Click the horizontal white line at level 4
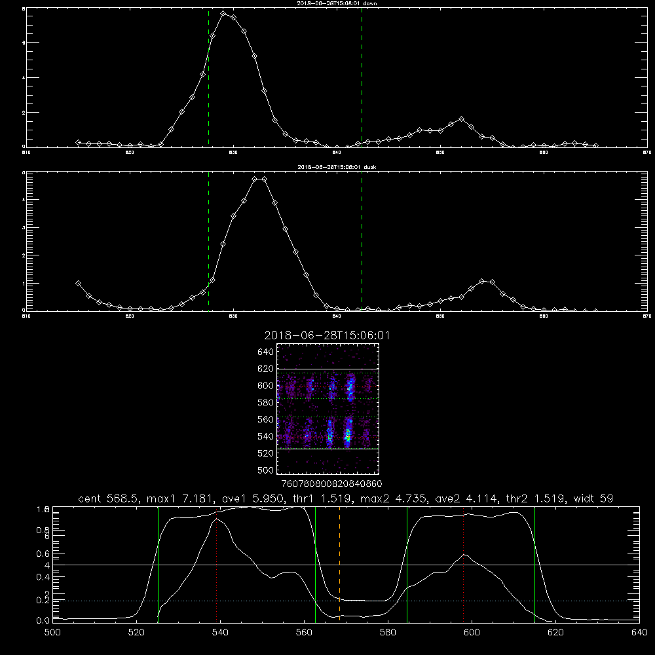This screenshot has height=655, width=655. click(346, 565)
